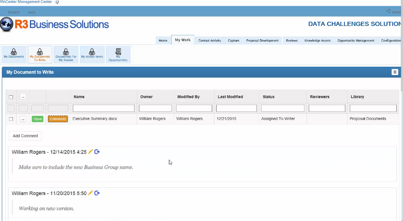Open the Capture tab
403x221 pixels.
click(x=234, y=40)
